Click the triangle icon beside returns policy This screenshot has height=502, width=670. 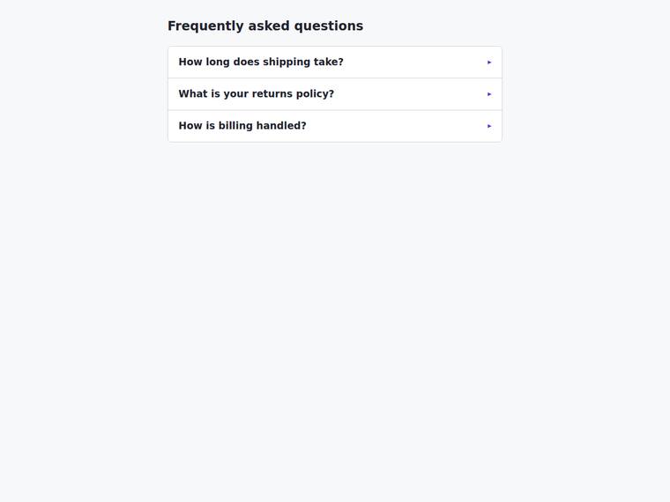tap(489, 94)
